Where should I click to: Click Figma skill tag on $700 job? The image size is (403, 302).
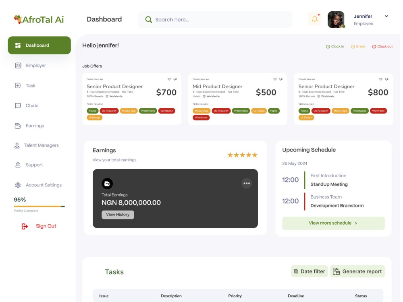tap(93, 111)
